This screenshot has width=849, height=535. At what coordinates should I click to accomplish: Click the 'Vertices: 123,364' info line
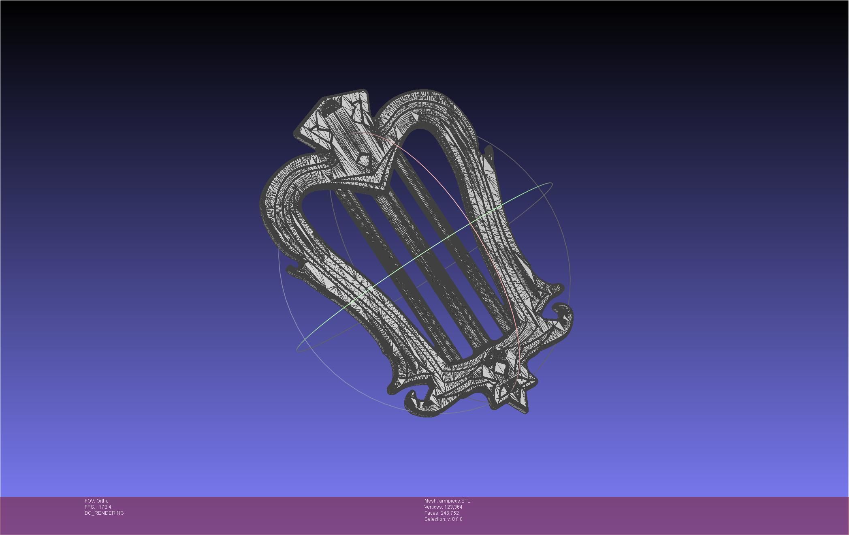pos(443,507)
